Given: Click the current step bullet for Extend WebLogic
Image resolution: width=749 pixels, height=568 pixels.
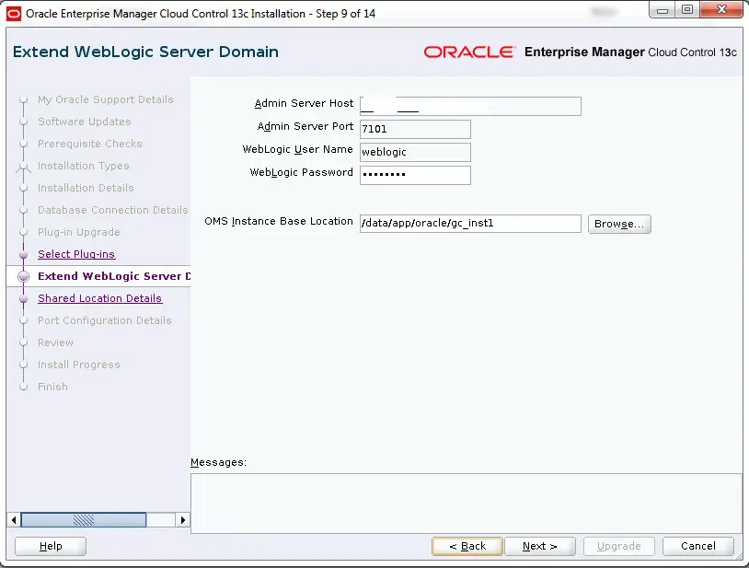Looking at the screenshot, I should (x=23, y=276).
